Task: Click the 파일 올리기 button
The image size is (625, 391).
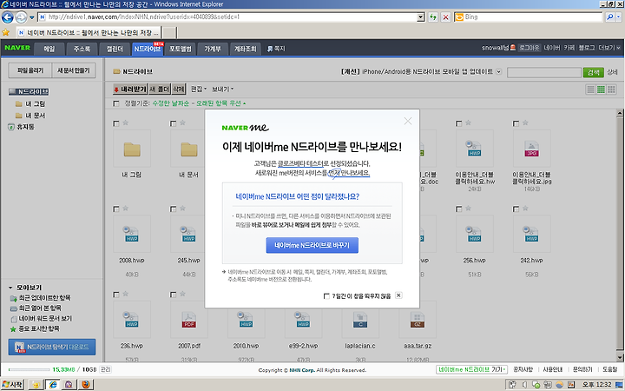Action: point(30,70)
